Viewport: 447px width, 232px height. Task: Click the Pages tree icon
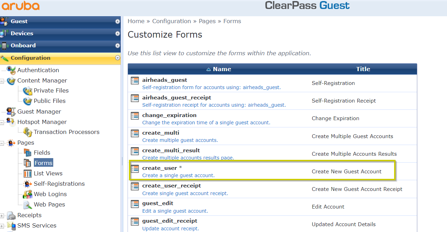(x=11, y=143)
